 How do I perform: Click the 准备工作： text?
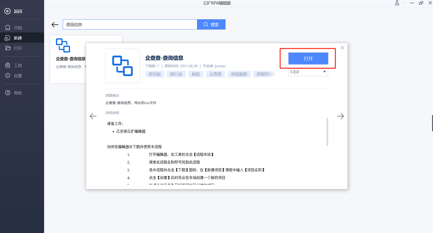(115, 124)
